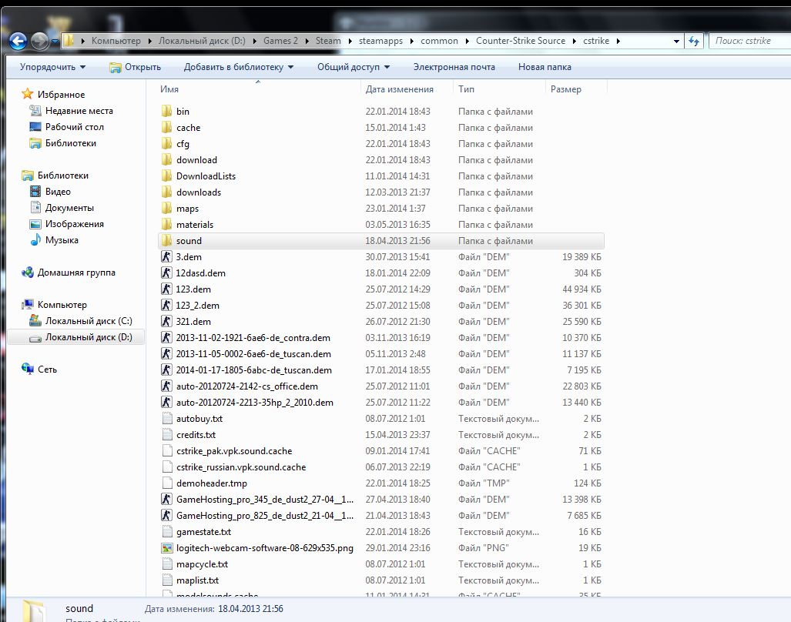Click Counter-Strike Source breadcrumb segment
The height and width of the screenshot is (622, 791).
[x=520, y=41]
